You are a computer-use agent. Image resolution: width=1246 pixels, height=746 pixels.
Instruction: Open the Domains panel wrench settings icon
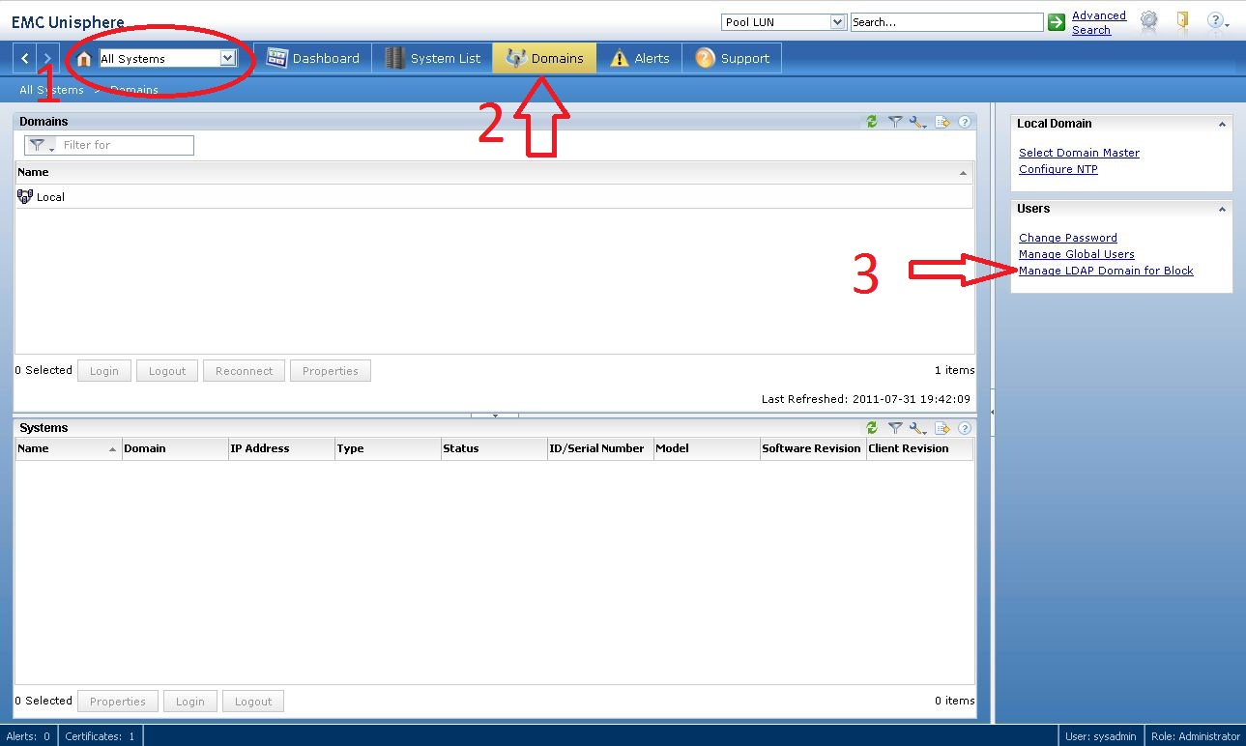tap(917, 122)
